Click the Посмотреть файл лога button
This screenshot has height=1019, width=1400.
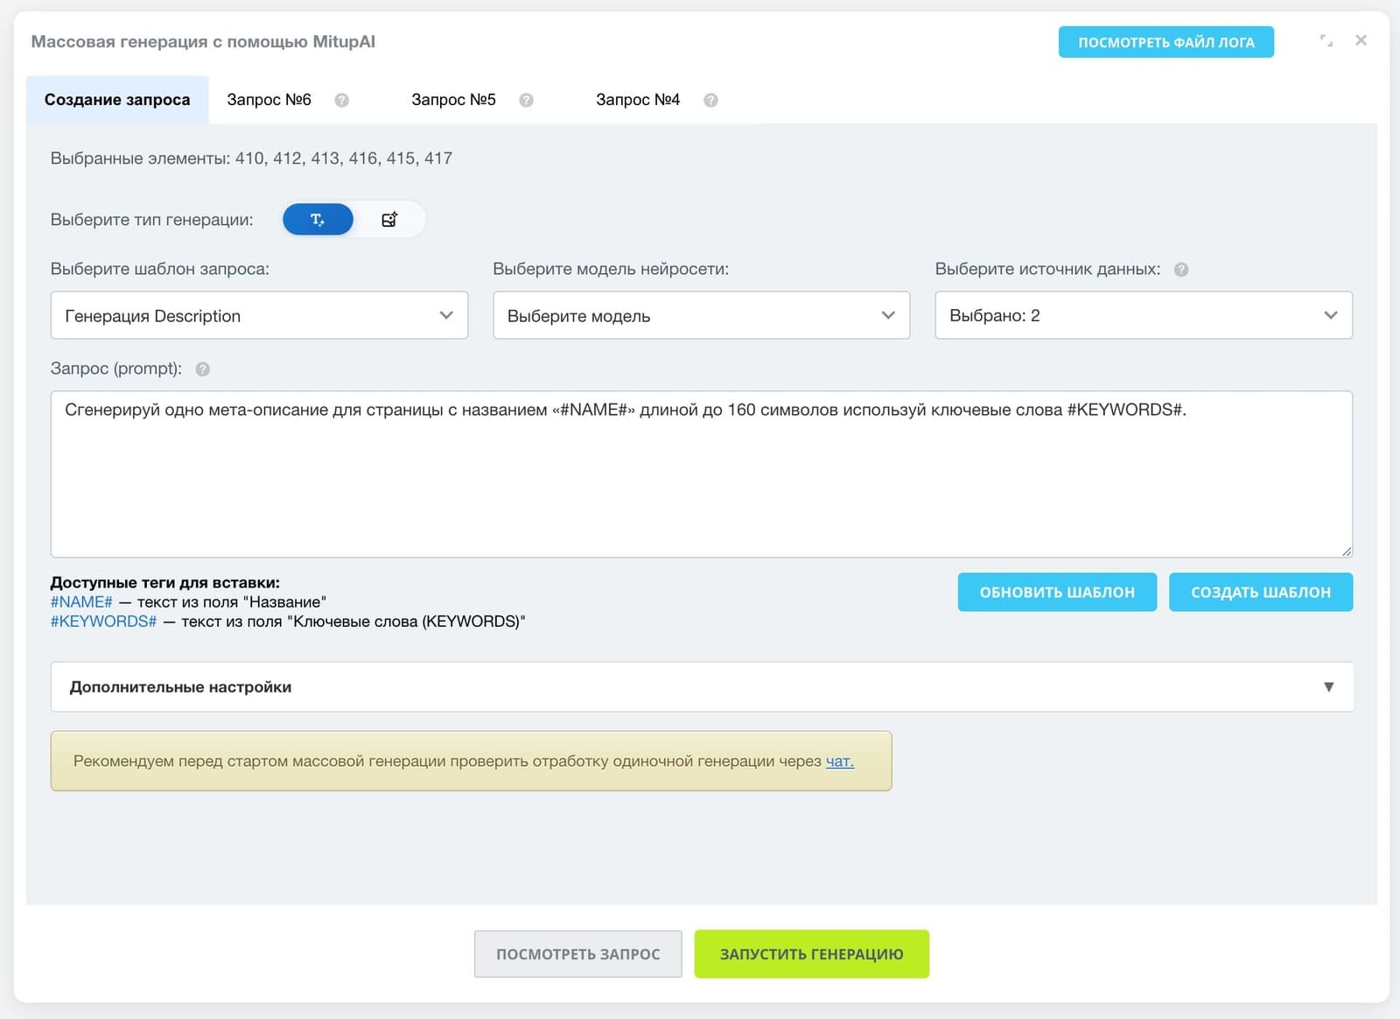point(1165,42)
